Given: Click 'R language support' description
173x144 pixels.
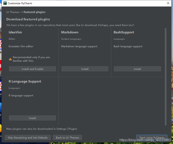Looking at the screenshot, I should coord(21,95).
